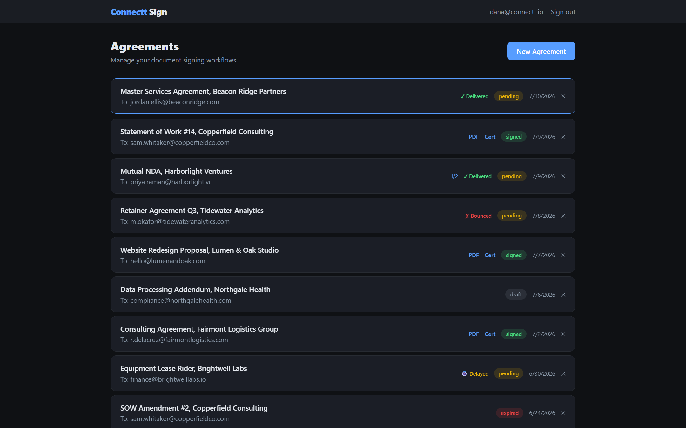Image resolution: width=686 pixels, height=428 pixels.
Task: Delete the Master Services Agreement with its X icon
Action: 563,96
